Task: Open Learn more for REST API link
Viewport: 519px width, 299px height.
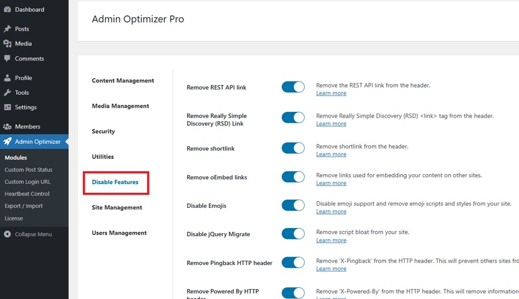Action: click(331, 93)
